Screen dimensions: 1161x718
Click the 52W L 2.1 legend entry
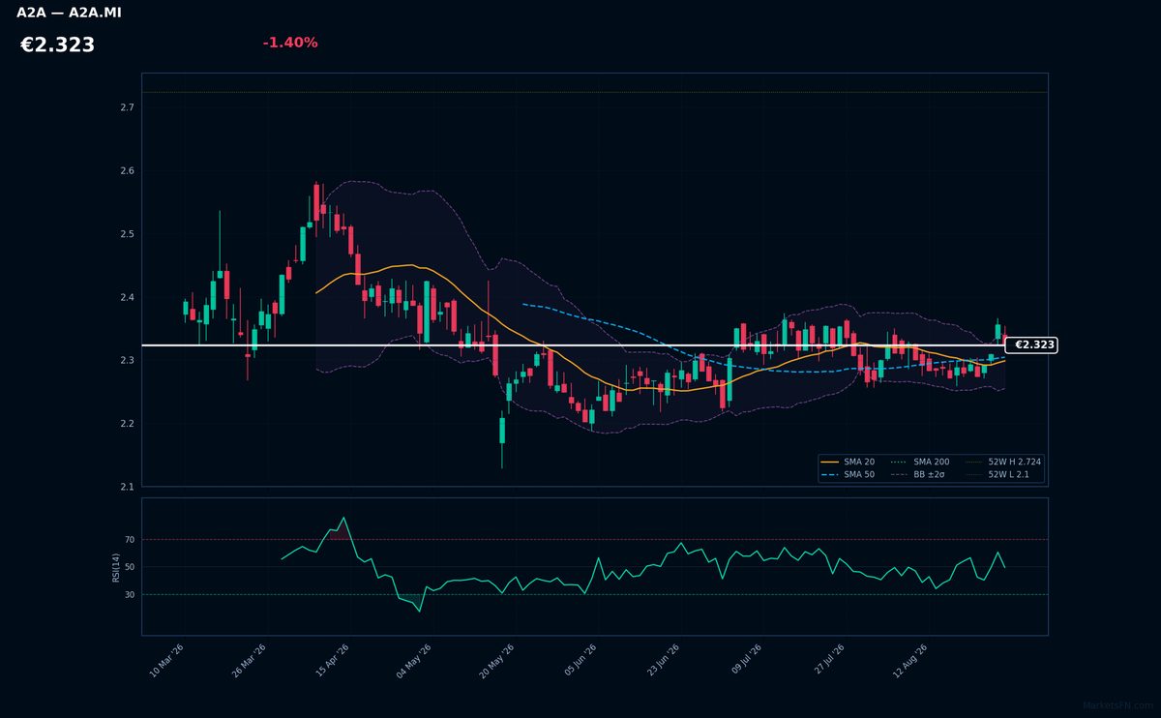click(x=997, y=474)
